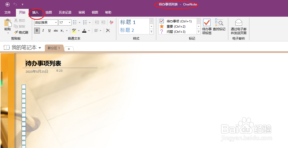Click the increase indent icon

103,22
